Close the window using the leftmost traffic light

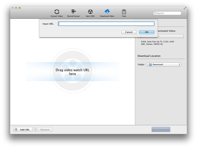(x=12, y=8)
